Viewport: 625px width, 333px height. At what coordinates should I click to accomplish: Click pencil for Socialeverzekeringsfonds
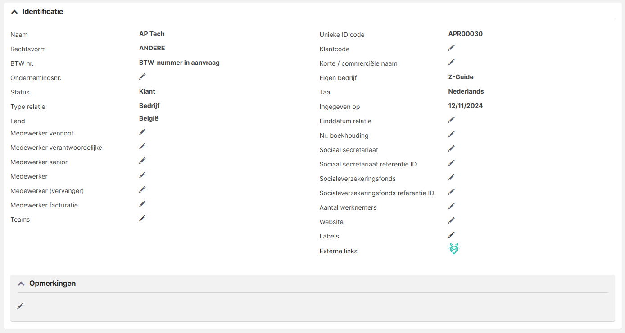tap(451, 177)
